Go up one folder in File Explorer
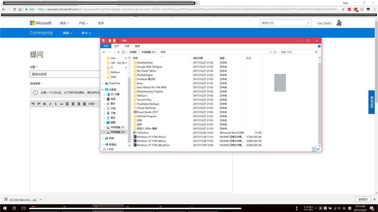378x212 pixels. [x=118, y=52]
